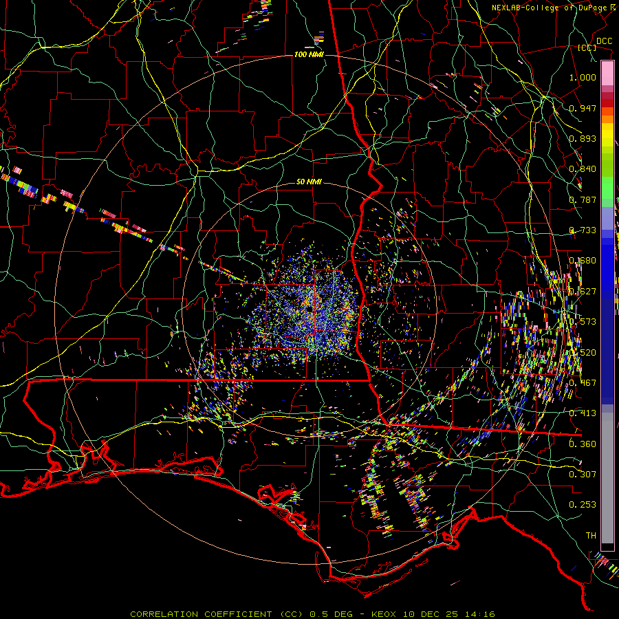Click the KEOX station identifier in the caption
This screenshot has width=619, height=619.
(x=384, y=614)
